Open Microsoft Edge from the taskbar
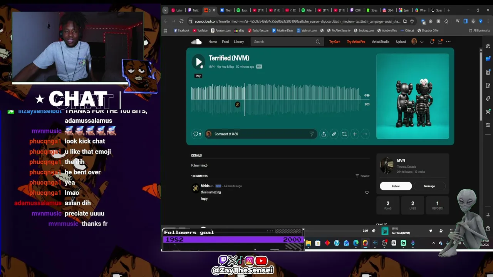 [x=355, y=243]
